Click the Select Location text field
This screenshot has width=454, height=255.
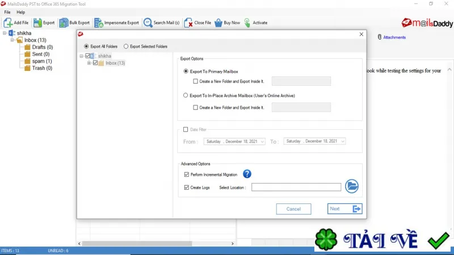coord(296,187)
